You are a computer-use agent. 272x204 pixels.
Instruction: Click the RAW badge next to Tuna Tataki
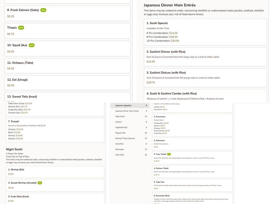pos(169,154)
